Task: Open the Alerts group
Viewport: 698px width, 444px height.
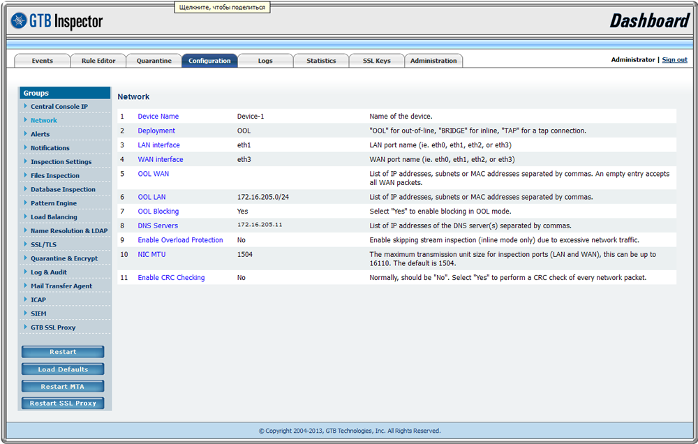Action: [40, 134]
